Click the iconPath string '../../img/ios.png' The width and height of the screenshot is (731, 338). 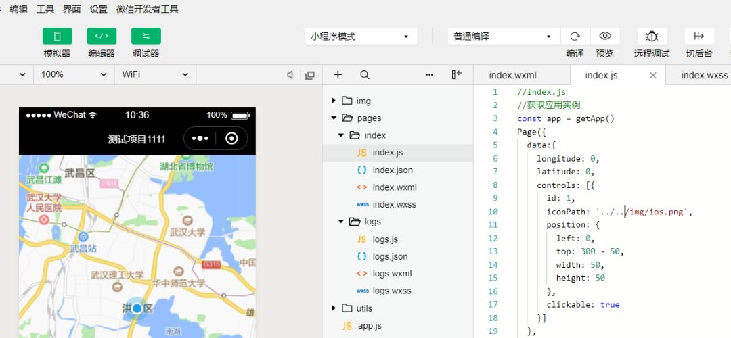click(642, 212)
